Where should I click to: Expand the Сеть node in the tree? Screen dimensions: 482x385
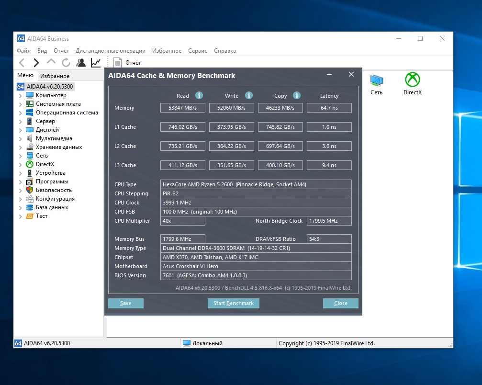(x=20, y=156)
